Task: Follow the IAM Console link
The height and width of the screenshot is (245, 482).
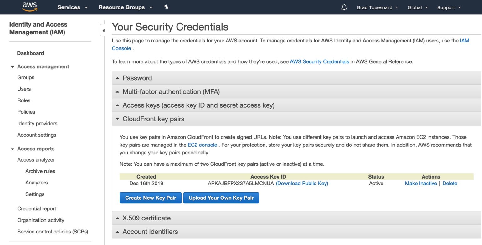Action: coord(464,41)
